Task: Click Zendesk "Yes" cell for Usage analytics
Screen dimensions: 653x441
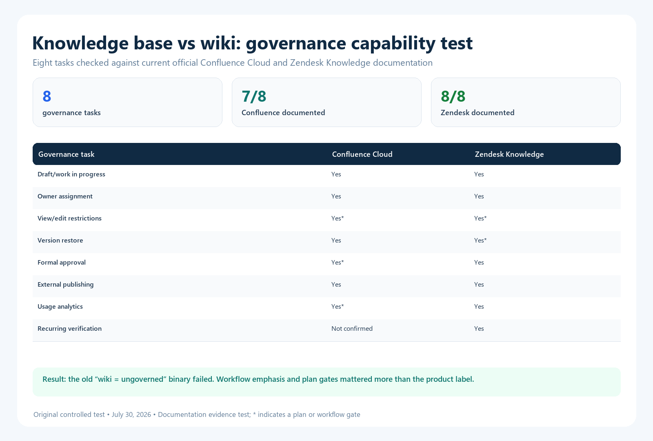Action: pos(479,307)
